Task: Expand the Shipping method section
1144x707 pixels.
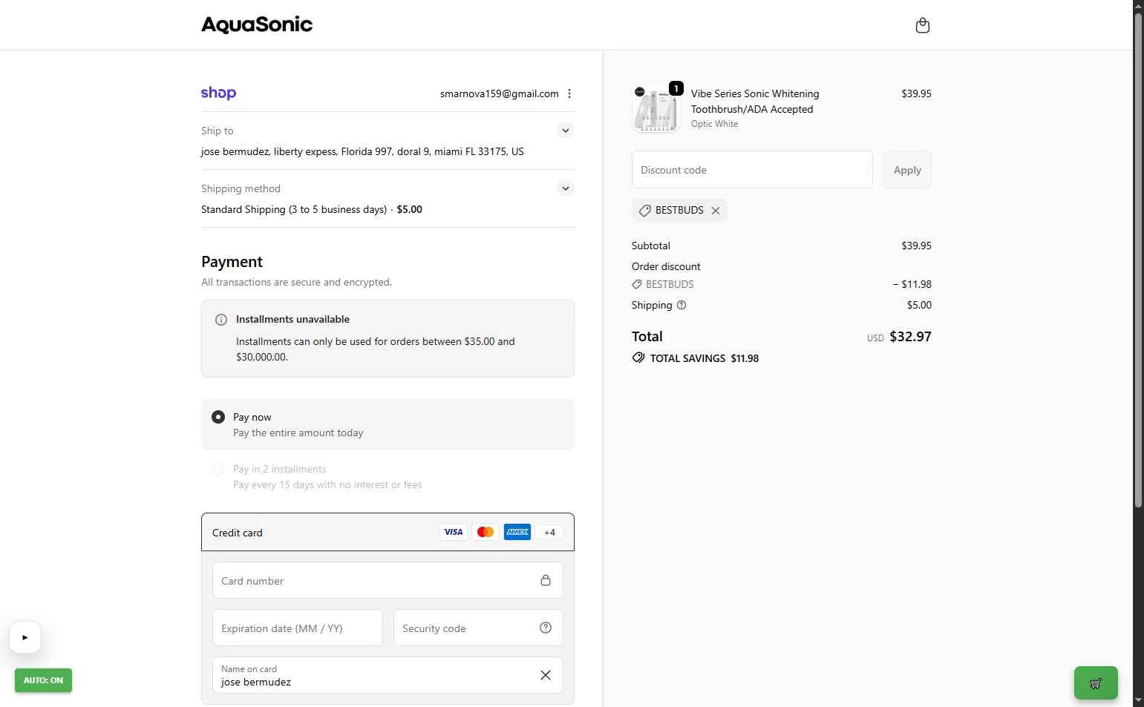Action: tap(566, 188)
